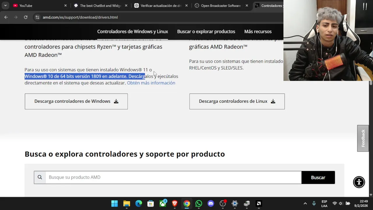
Task: Reload the AMD drivers page
Action: point(26,17)
